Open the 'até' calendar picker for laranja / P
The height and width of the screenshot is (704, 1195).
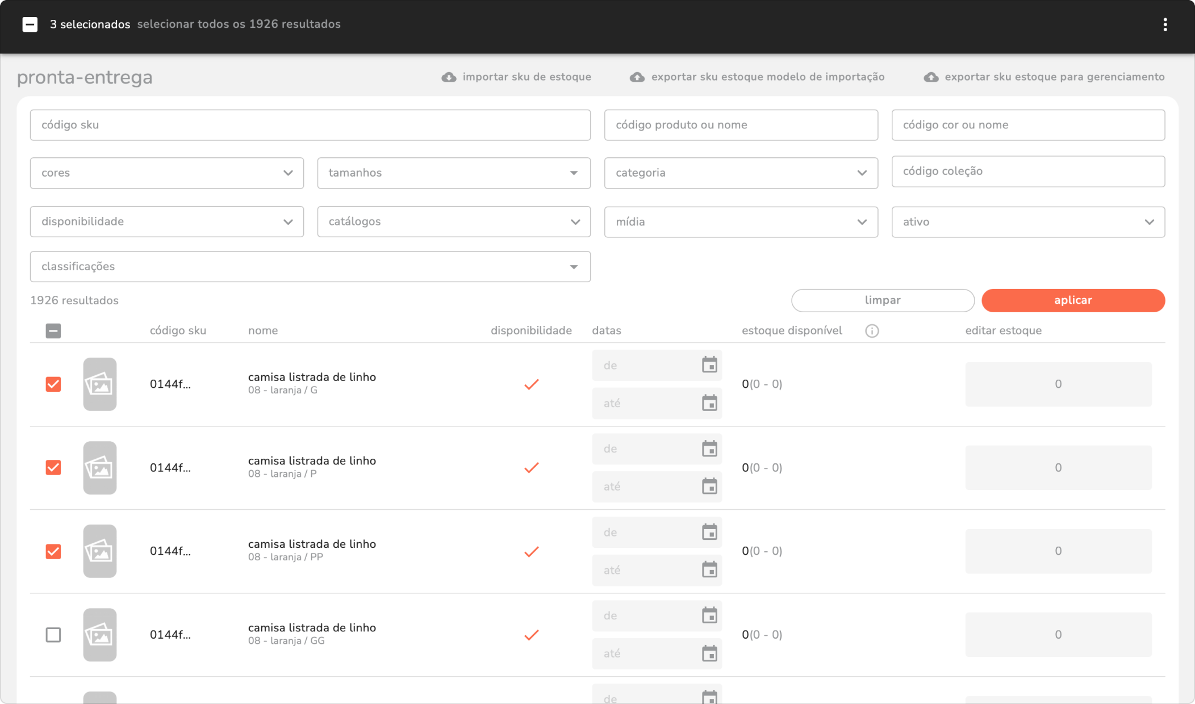coord(709,487)
